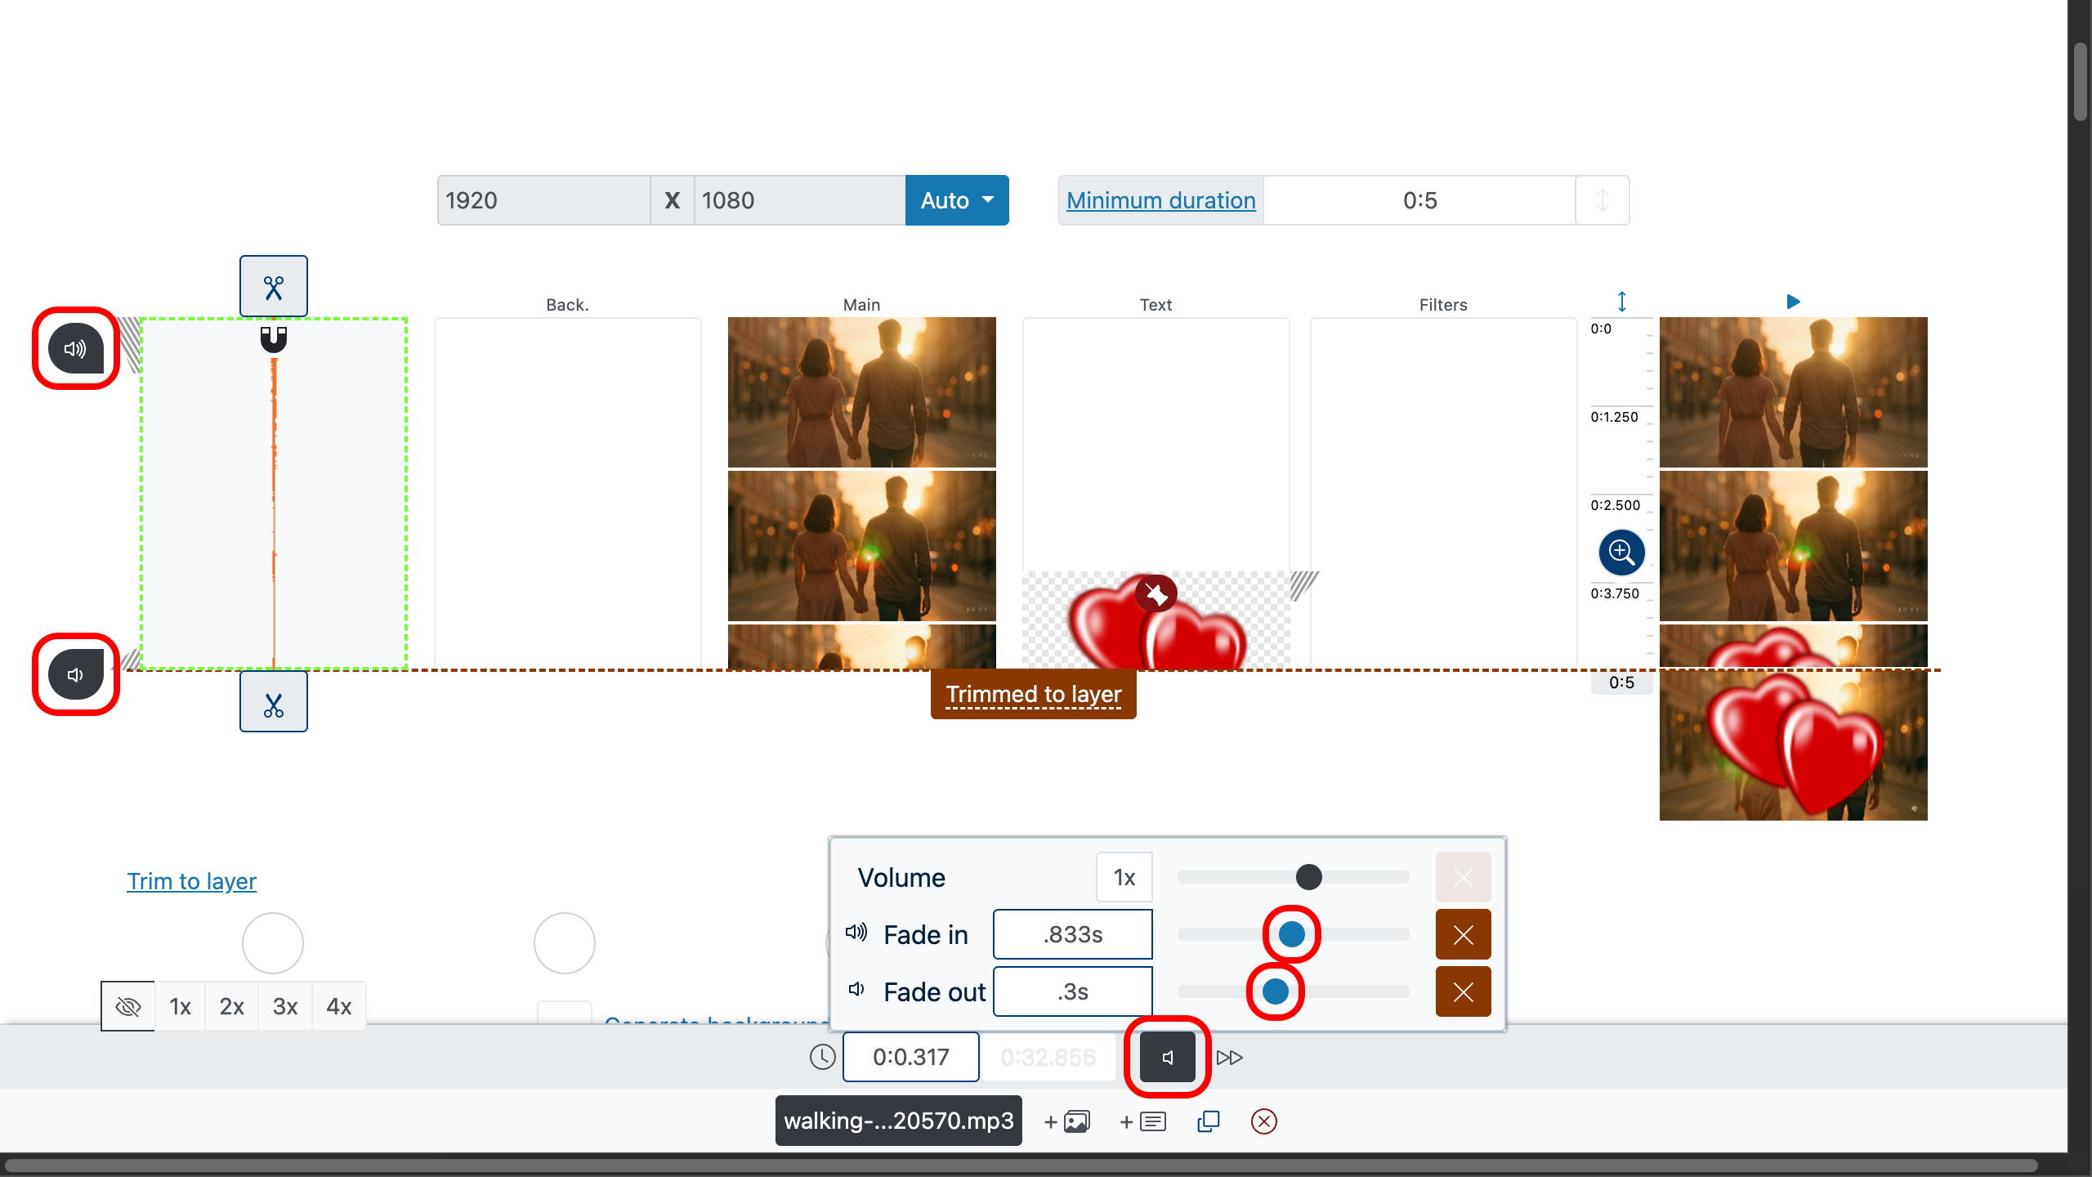Click the Trim to layer link
Screen dimensions: 2092x1177
click(x=191, y=881)
